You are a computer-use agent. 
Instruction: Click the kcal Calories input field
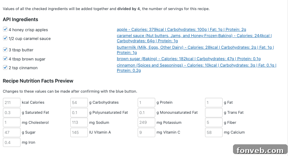12,102
